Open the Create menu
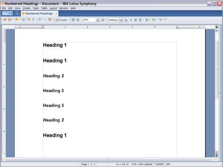Screen dimensions: 223x167 tap(26, 8)
